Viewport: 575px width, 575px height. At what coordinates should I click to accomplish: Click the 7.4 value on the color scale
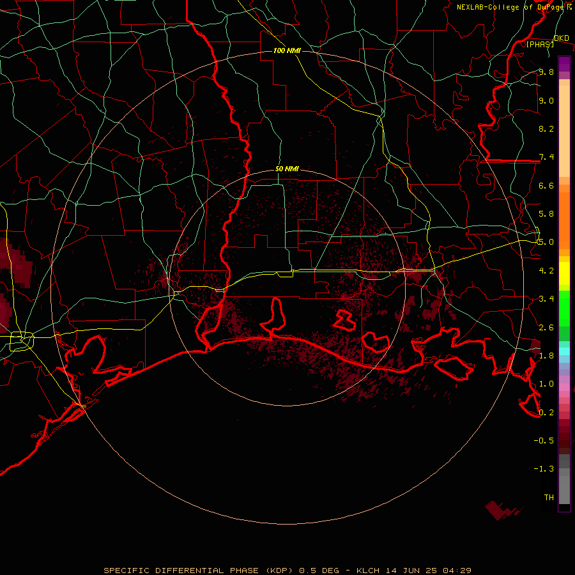546,157
